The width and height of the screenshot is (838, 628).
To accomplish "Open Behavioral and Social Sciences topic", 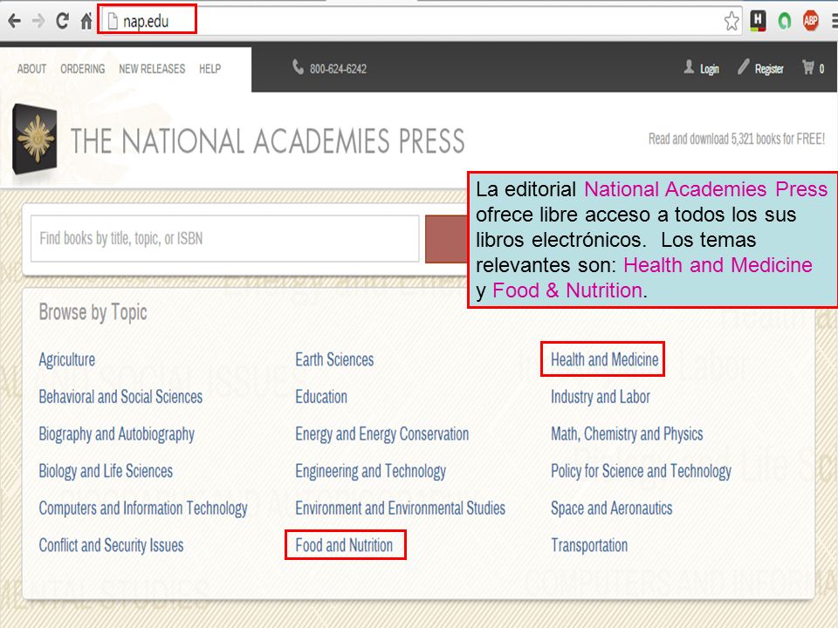I will coord(120,397).
